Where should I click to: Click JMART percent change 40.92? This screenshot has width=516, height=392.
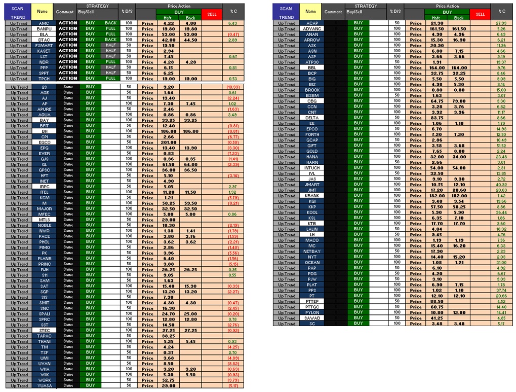[x=501, y=184]
